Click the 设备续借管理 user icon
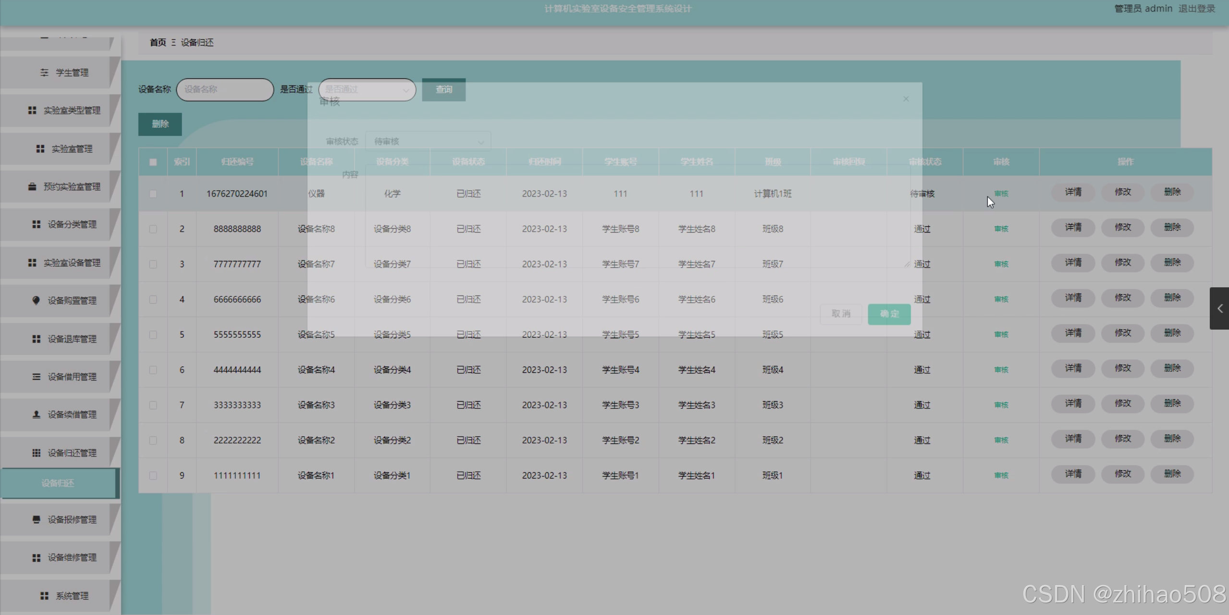 (36, 414)
